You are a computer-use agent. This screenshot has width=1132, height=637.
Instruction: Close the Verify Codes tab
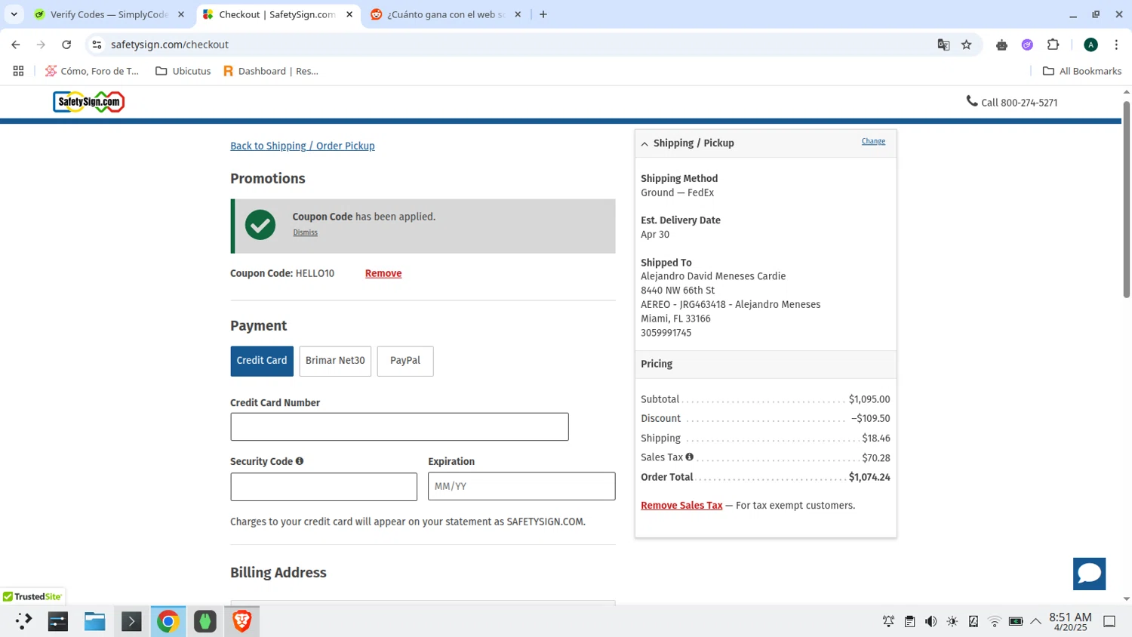click(181, 14)
